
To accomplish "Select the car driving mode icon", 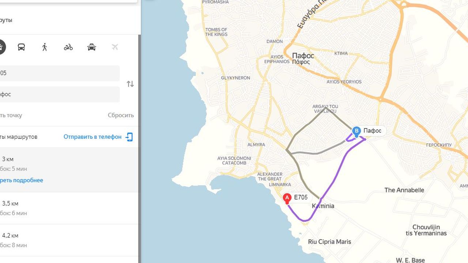I will point(1,47).
